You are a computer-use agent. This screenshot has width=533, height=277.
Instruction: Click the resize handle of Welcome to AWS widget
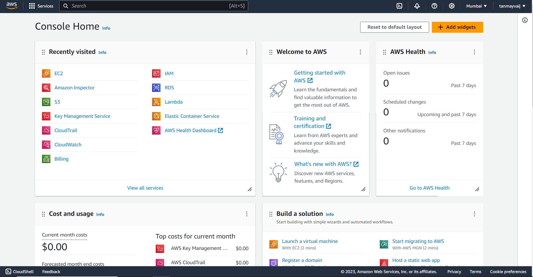coord(363,189)
